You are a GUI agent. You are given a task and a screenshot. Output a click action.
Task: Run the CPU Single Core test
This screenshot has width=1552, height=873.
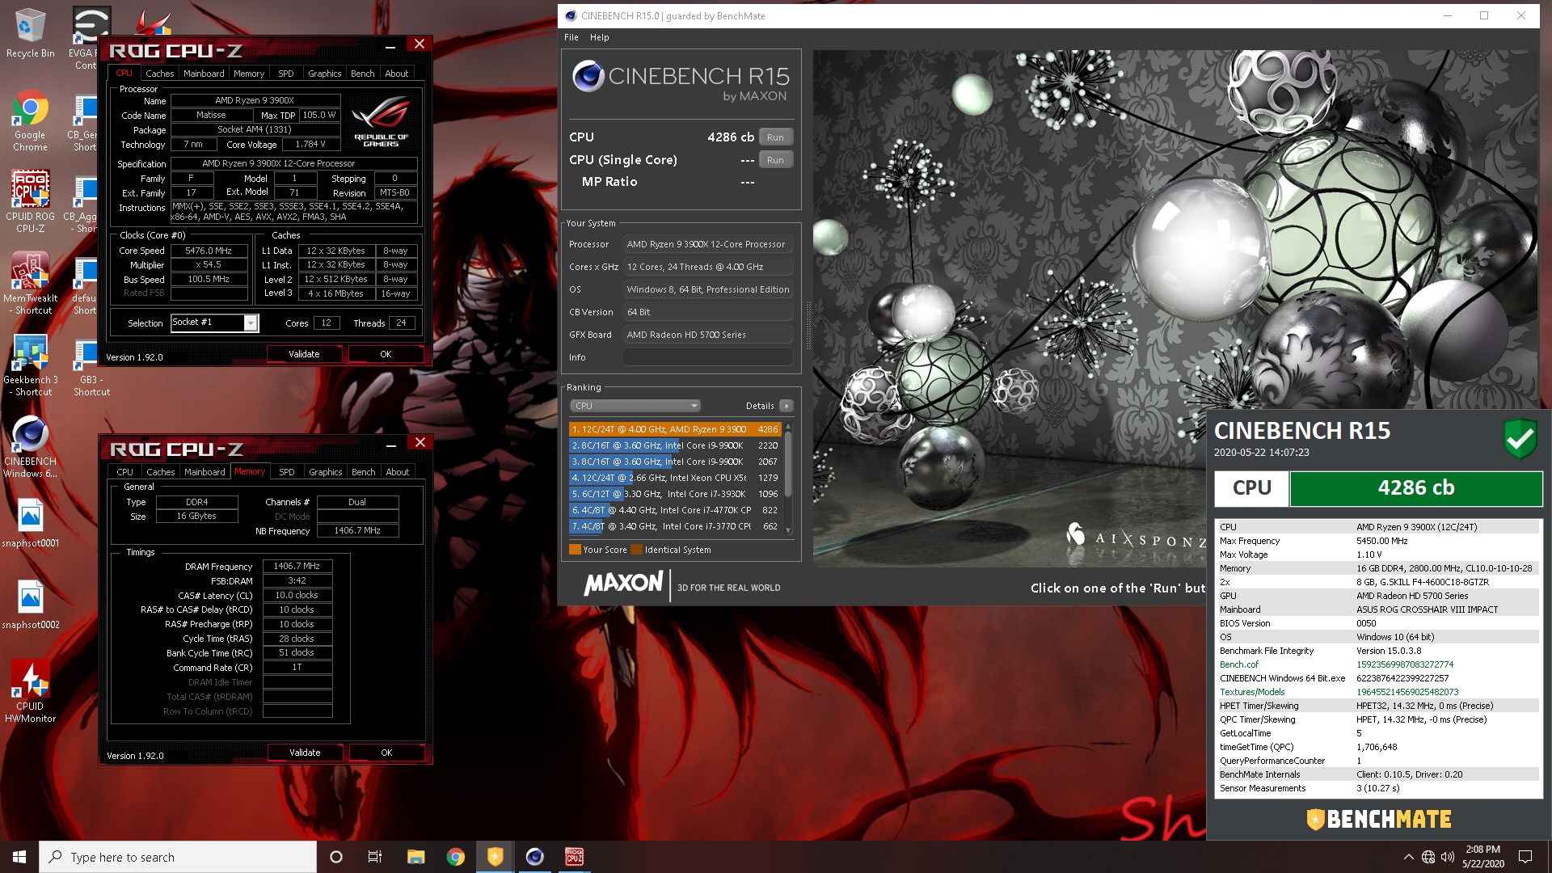(x=775, y=160)
